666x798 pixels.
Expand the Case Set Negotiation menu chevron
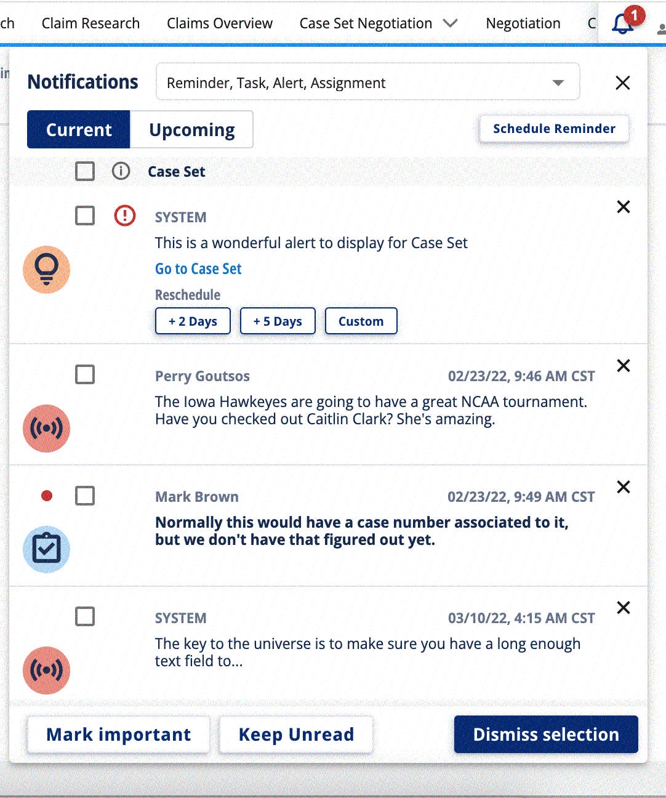tap(451, 23)
